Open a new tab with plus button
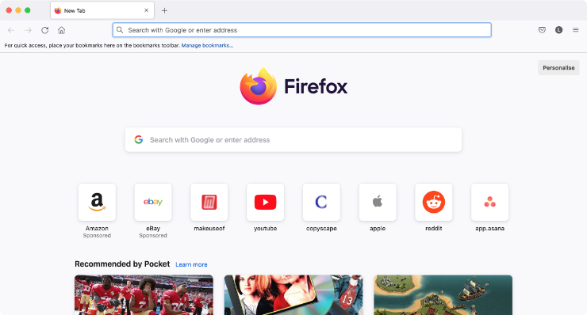 point(164,10)
